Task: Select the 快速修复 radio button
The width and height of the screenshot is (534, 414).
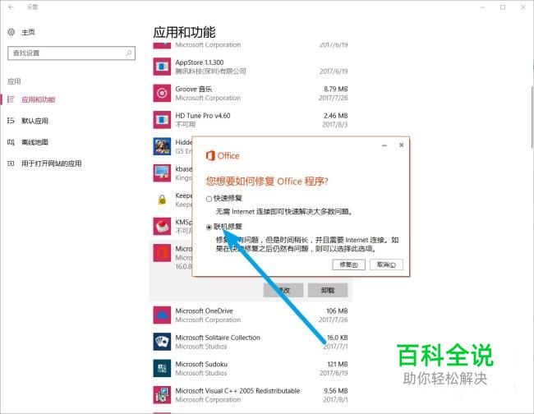Action: click(209, 199)
